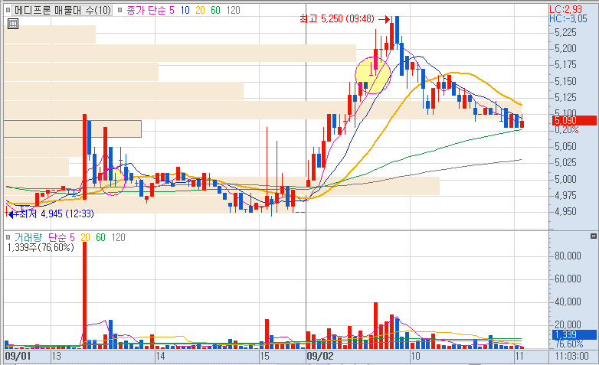Click the 4,975 price axis label
Screen dimensions: 599x365
(565, 195)
